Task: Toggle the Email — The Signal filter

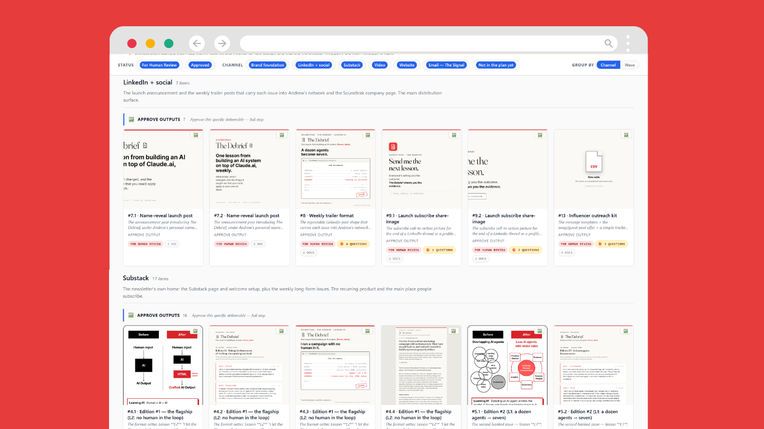Action: tap(446, 65)
